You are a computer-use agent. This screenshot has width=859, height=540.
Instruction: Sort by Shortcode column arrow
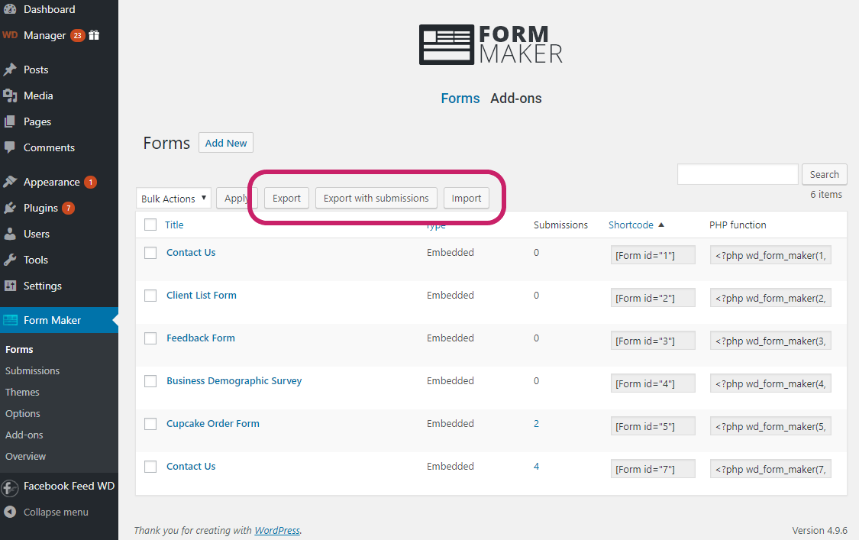pyautogui.click(x=661, y=225)
